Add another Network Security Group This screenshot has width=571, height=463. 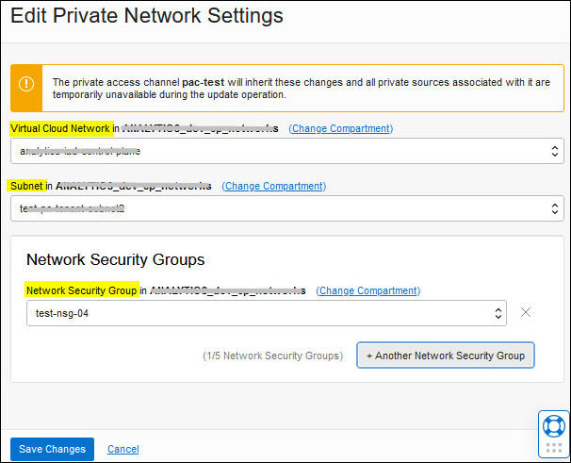click(x=446, y=356)
